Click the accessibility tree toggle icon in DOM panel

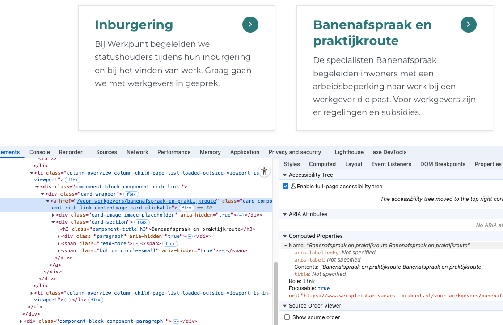[264, 171]
